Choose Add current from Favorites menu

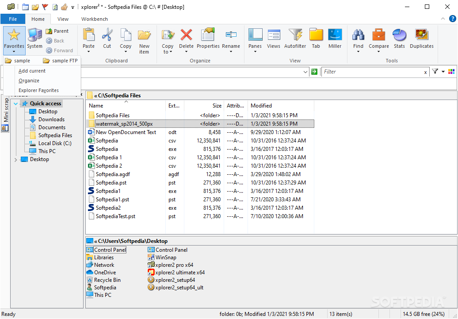32,71
